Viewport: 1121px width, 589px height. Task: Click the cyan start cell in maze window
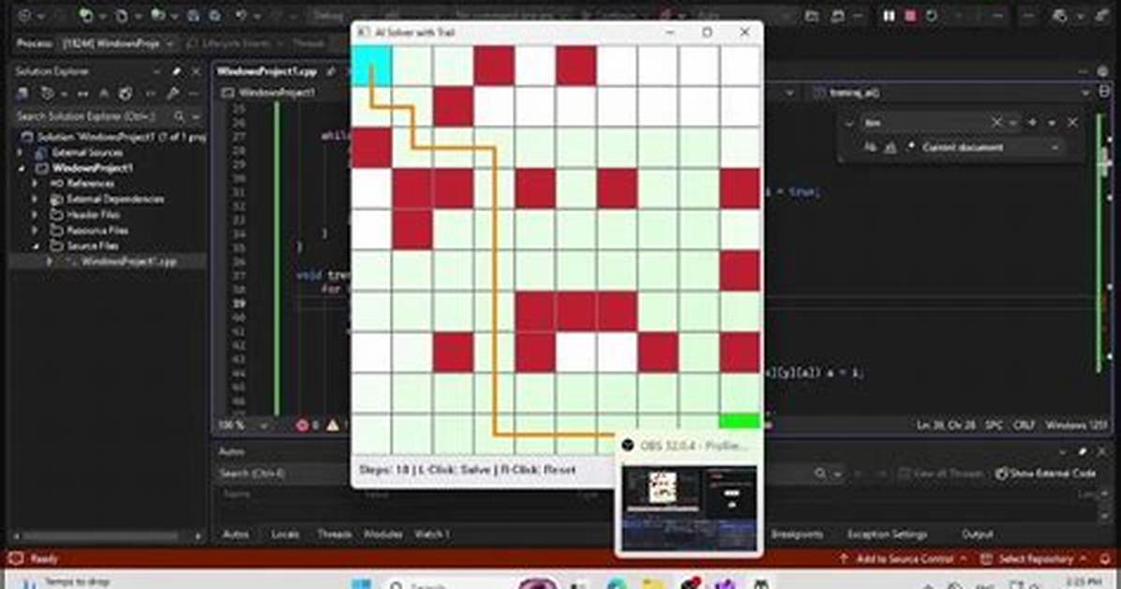(x=371, y=66)
